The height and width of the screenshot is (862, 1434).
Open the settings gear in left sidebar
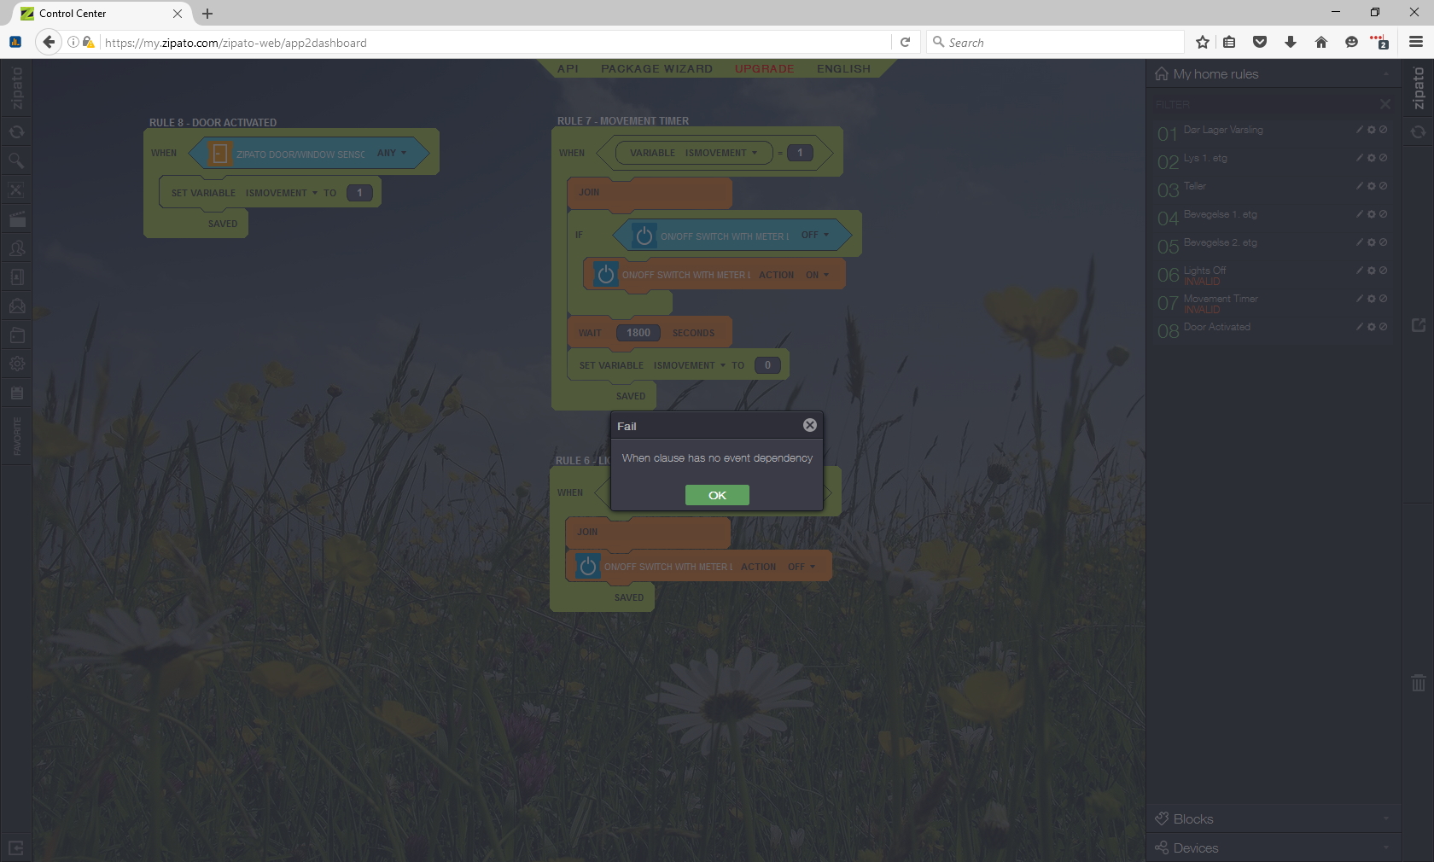click(16, 364)
